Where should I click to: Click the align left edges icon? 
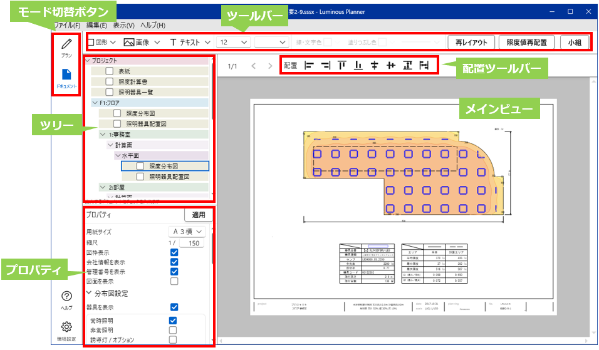(309, 65)
